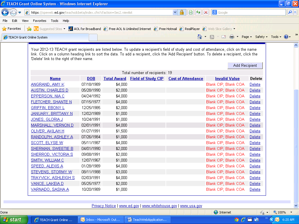Screen dimensions: 299x224
Task: Click the Stop loading X icon
Action: pos(206,13)
